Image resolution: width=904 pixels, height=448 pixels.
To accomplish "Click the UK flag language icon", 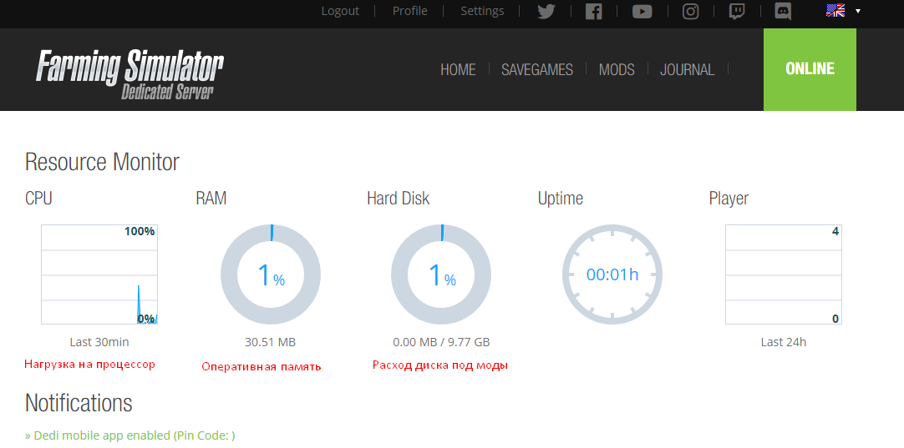I will pos(835,11).
